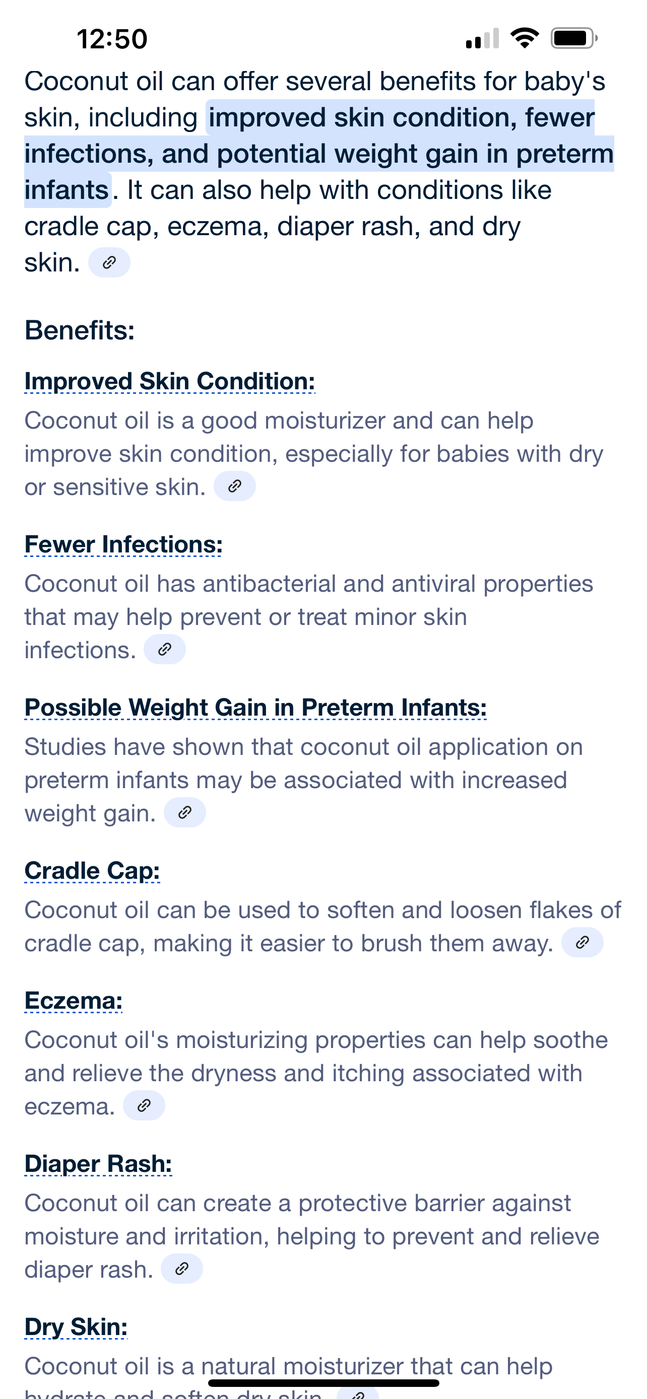Open the 'Eczema:' heading link
647x1399 pixels.
point(74,1000)
